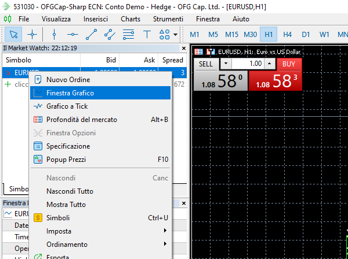Screen dimensions: 348x259
Task: Select Finestra Grafico context menu entry
Action: point(100,93)
